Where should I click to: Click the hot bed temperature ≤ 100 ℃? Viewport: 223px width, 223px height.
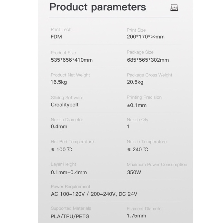pos(61,149)
